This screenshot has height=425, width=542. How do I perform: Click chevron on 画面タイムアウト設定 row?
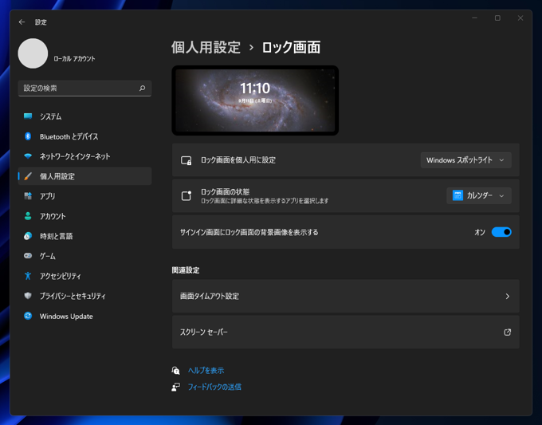click(x=508, y=297)
